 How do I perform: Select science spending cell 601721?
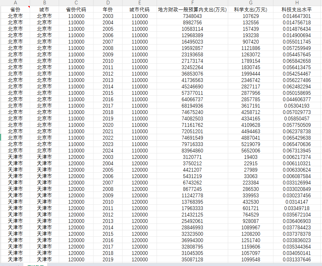[251, 208]
